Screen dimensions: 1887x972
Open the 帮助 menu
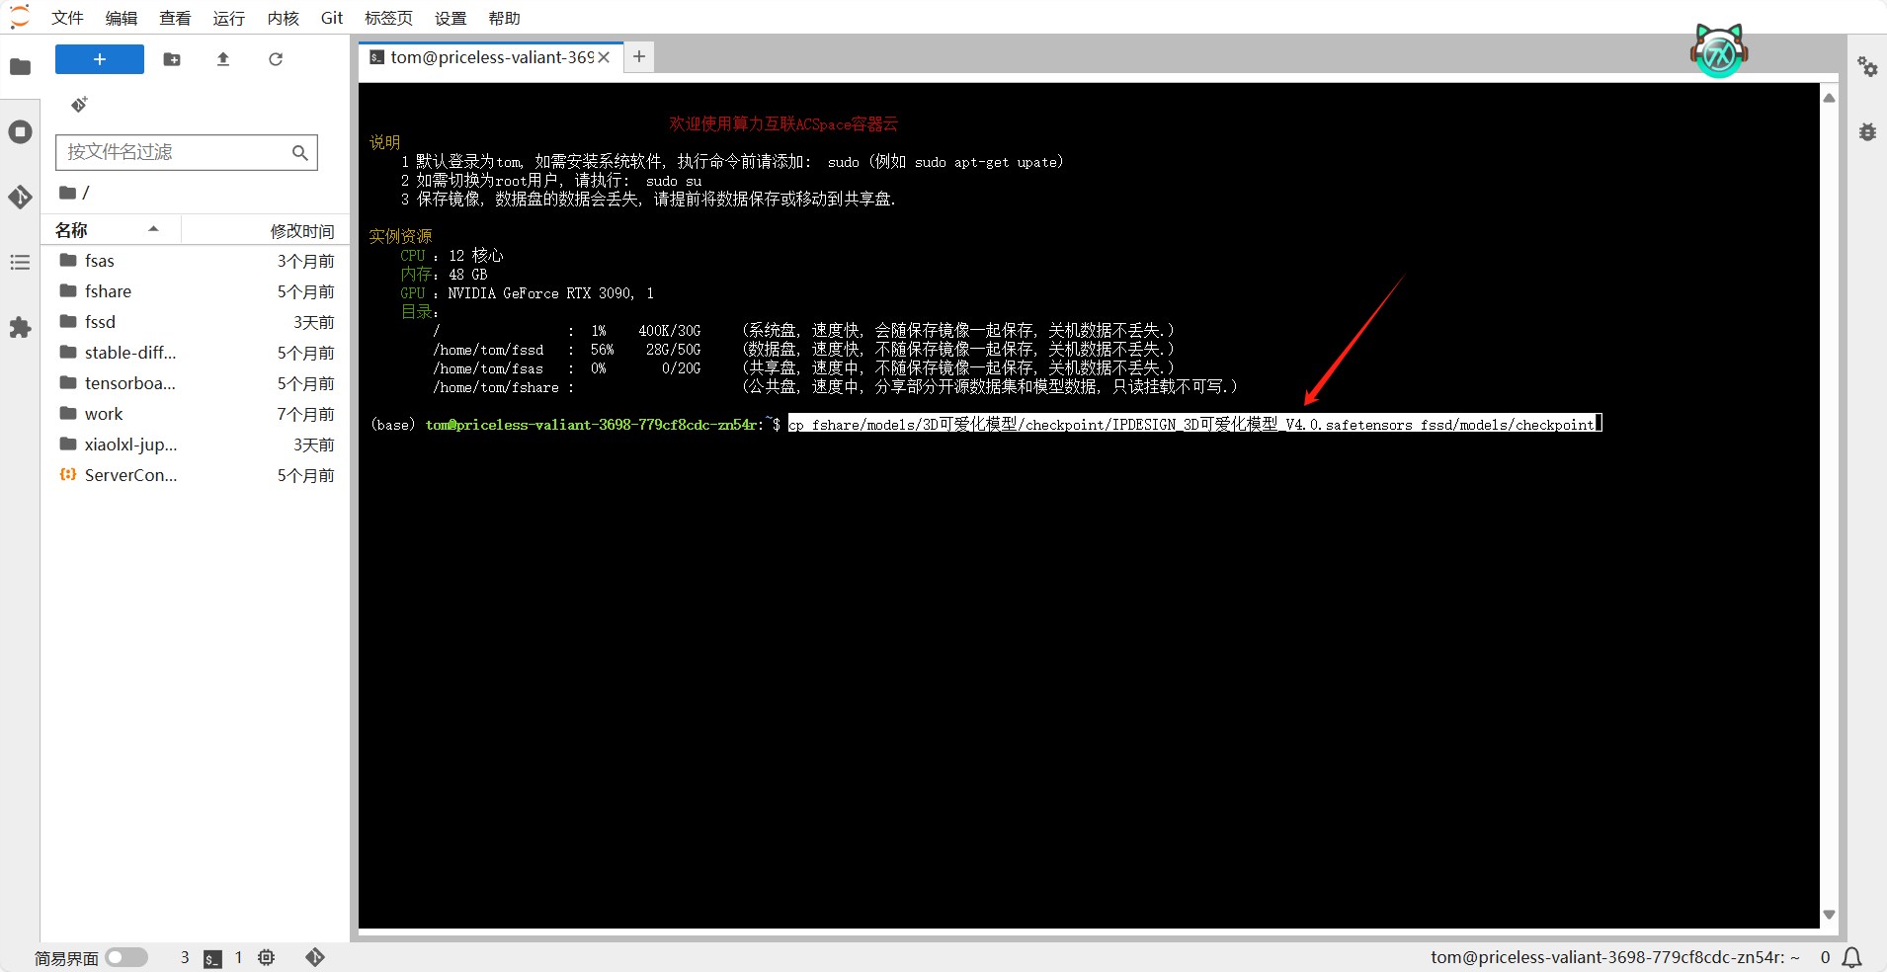click(504, 18)
